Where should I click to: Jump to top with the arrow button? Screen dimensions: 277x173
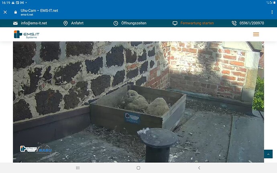[268, 154]
